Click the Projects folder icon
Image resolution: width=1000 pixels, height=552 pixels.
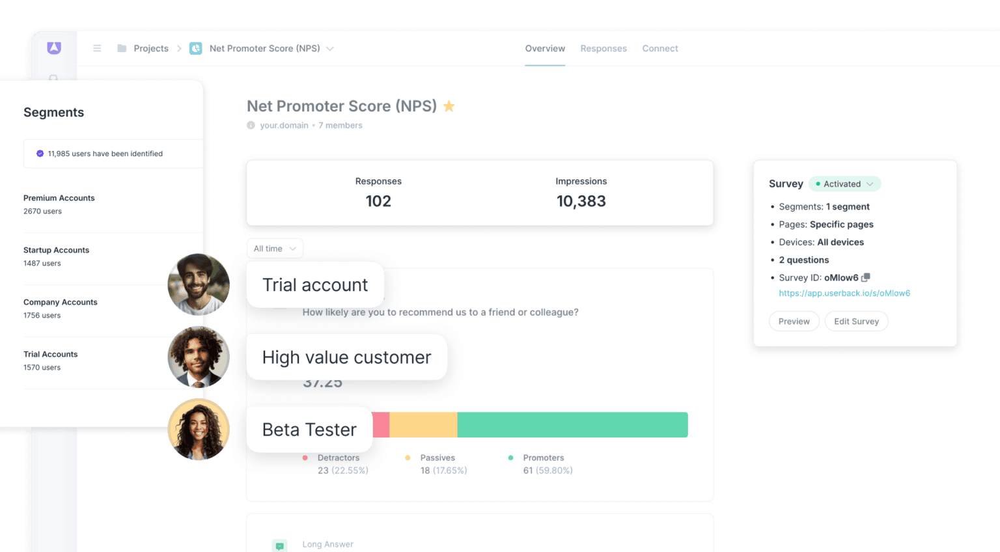[x=121, y=48]
